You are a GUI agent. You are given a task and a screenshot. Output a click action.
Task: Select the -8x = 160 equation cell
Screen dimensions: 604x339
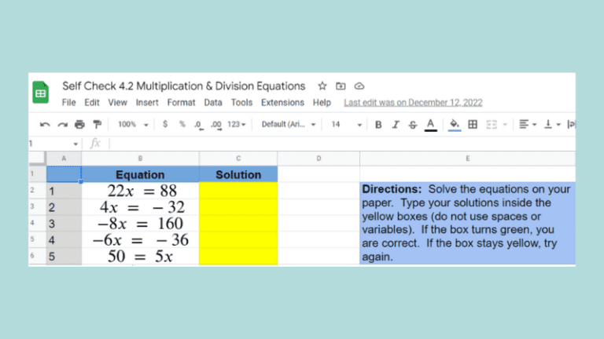(140, 224)
